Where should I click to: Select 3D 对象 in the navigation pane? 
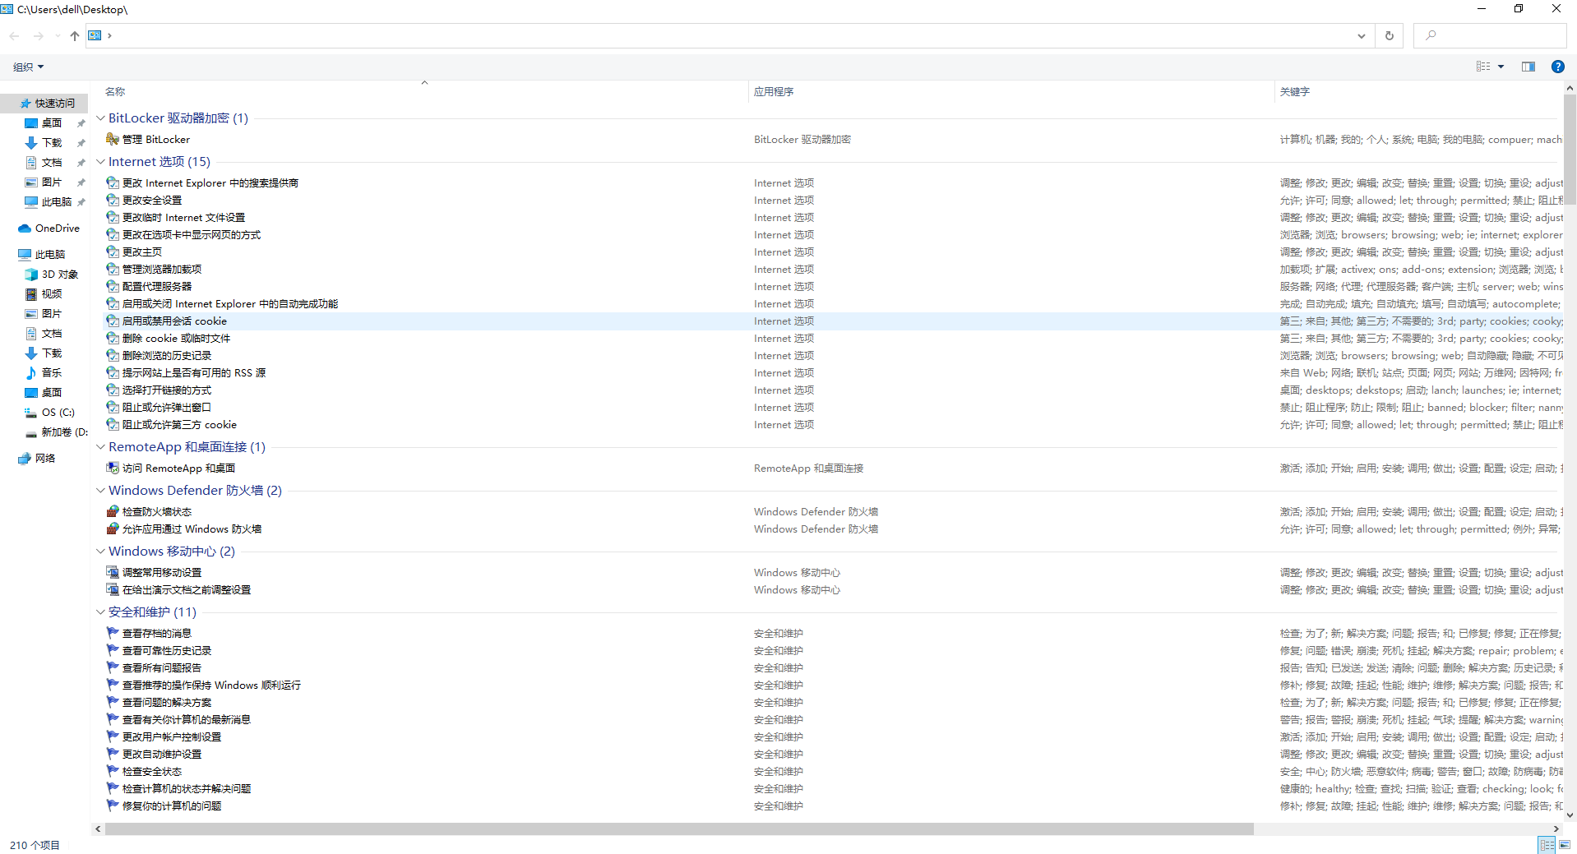(x=51, y=274)
